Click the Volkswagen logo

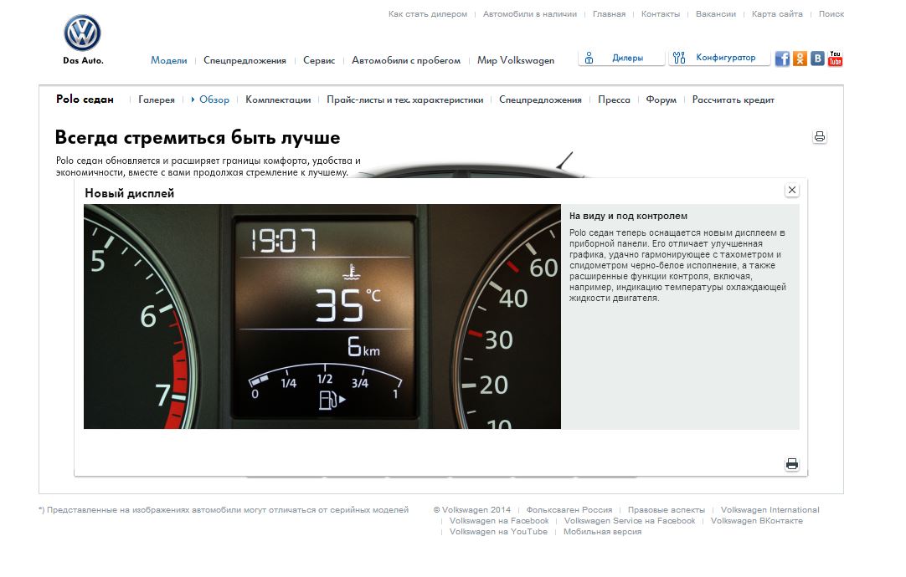[83, 33]
